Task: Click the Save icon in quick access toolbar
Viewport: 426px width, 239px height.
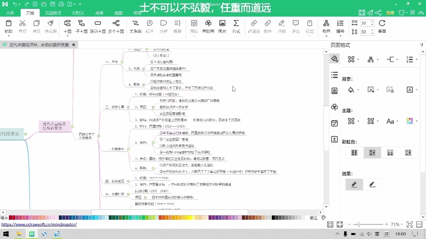Action: click(x=53, y=4)
